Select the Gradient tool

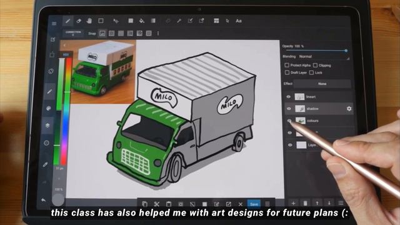coord(153,21)
